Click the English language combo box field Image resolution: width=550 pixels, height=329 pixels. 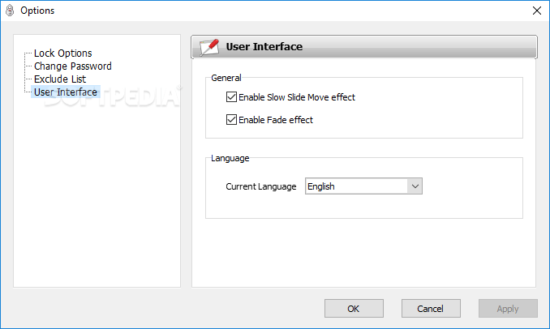pyautogui.click(x=363, y=186)
